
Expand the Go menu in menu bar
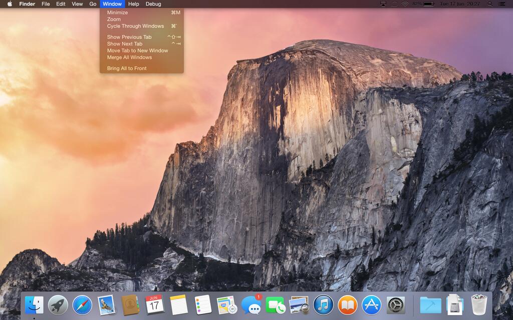(93, 4)
